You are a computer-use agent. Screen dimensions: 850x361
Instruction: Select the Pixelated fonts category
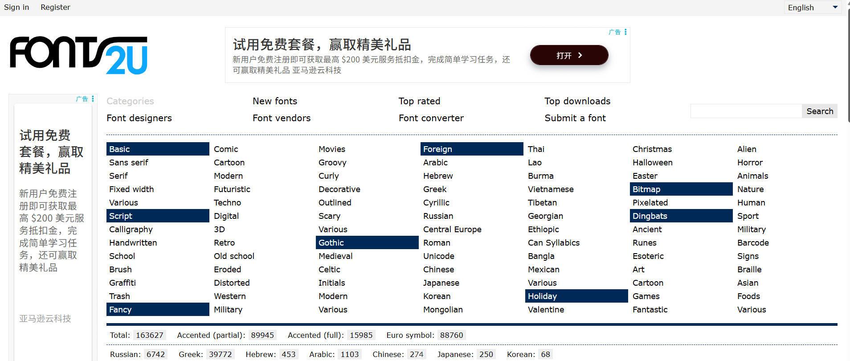pyautogui.click(x=650, y=203)
